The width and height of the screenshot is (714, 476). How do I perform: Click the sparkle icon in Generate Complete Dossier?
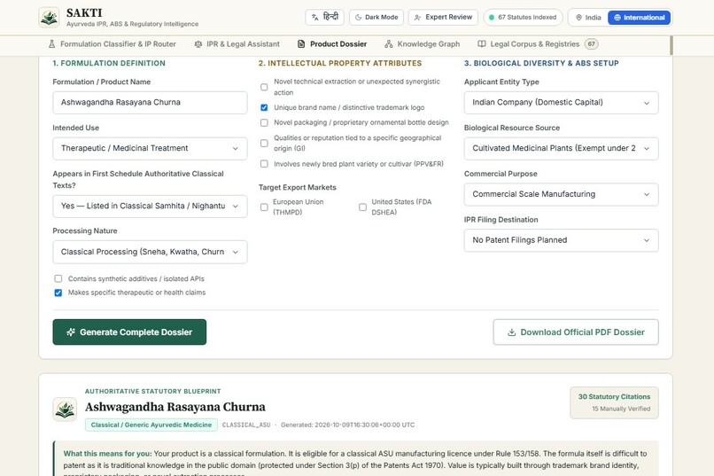71,332
